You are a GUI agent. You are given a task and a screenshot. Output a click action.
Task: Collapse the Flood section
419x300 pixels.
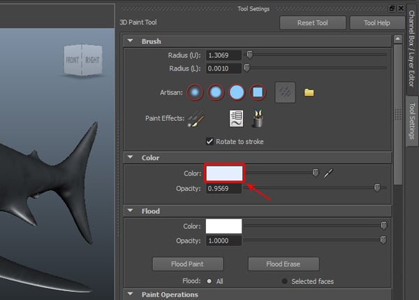tap(131, 210)
